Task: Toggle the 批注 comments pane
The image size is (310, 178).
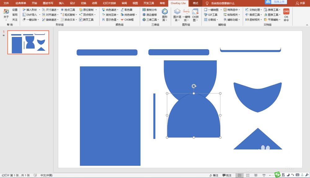Action: pos(227,175)
